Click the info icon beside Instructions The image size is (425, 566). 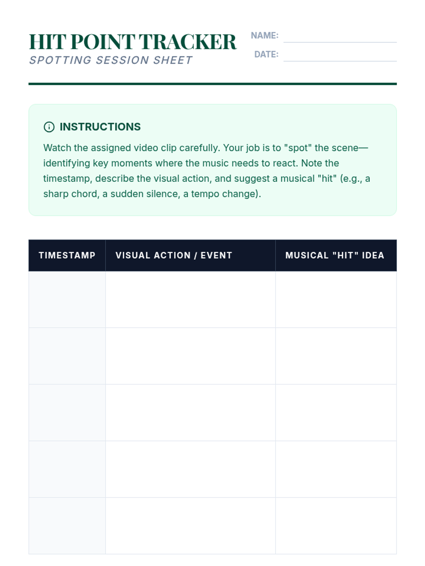(x=49, y=127)
